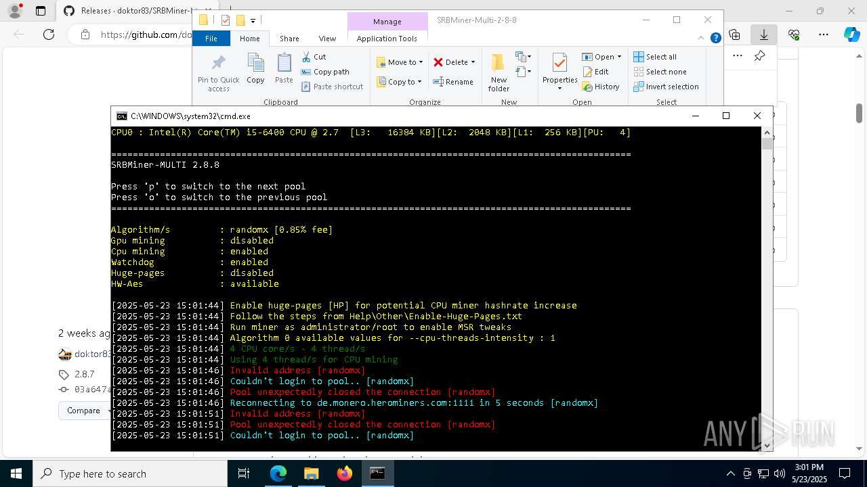Open Edge browser essentials heart icon
Screen dimensions: 867x487
coord(794,34)
